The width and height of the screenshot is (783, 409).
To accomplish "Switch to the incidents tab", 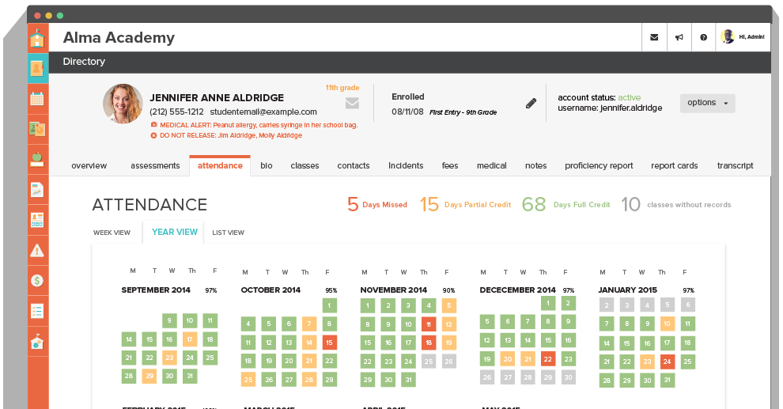I will tap(406, 166).
